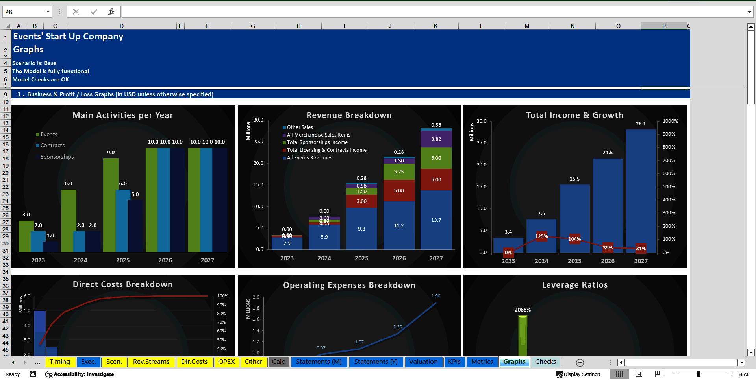Open the KPIs sheet tab

coord(454,362)
